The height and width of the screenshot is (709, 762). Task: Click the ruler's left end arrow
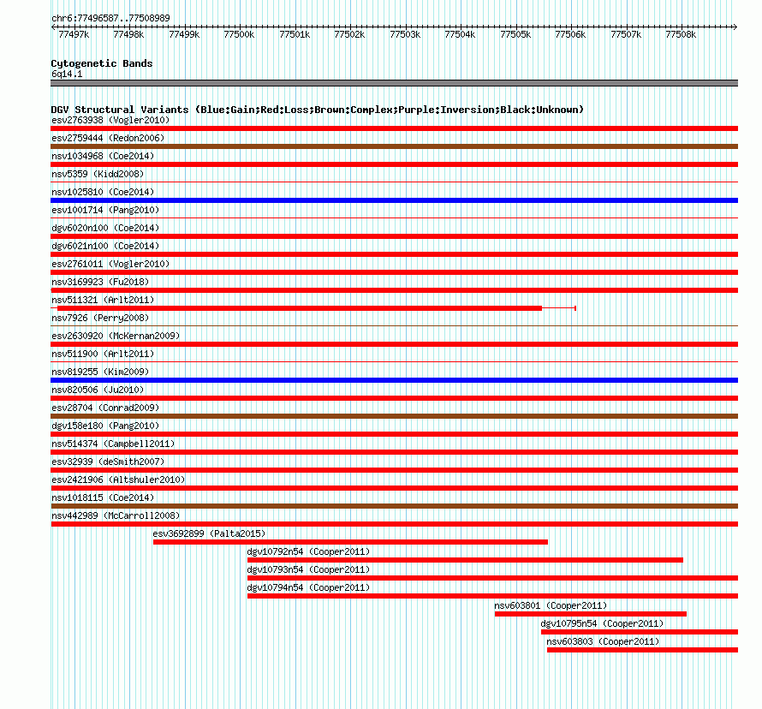pyautogui.click(x=53, y=27)
